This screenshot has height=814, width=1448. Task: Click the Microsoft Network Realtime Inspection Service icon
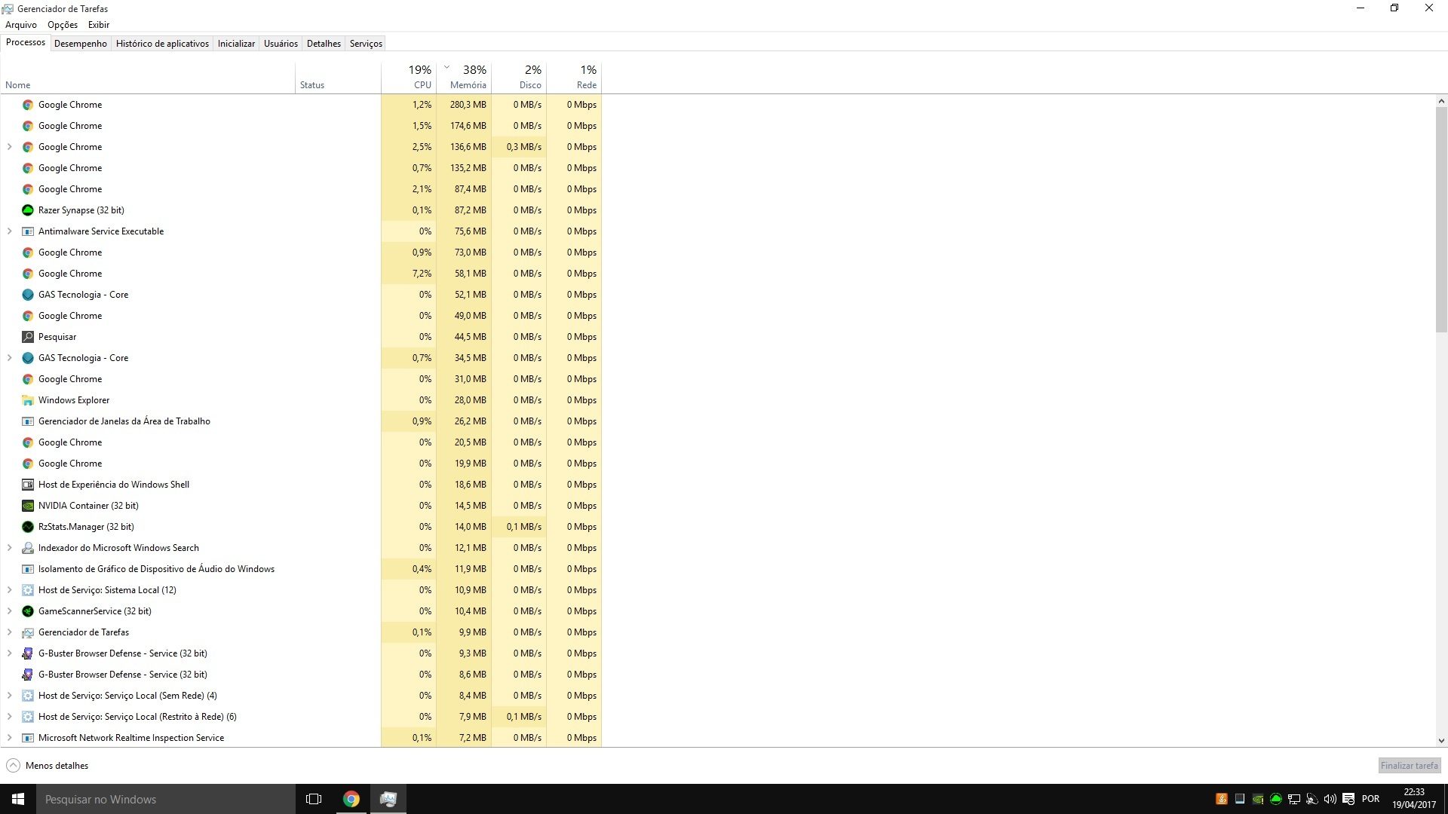(28, 738)
